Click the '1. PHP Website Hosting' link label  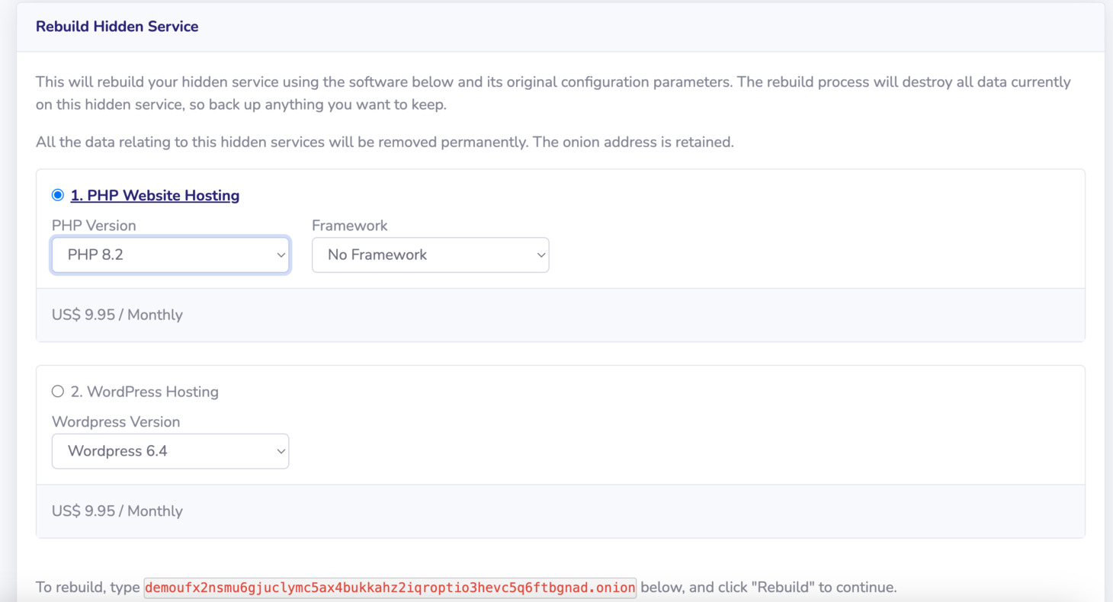155,195
